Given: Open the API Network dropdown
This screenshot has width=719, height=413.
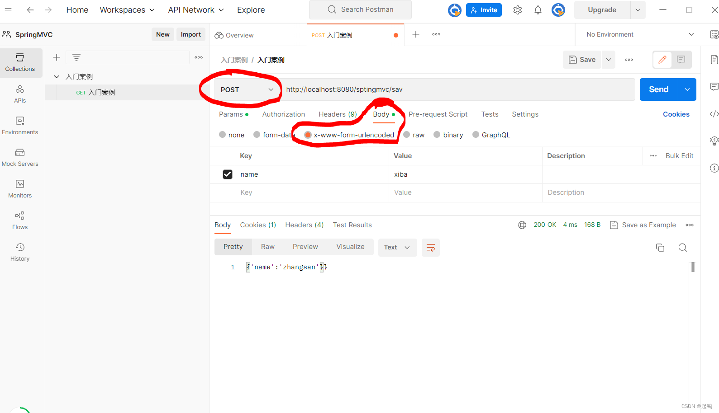Looking at the screenshot, I should pos(196,10).
